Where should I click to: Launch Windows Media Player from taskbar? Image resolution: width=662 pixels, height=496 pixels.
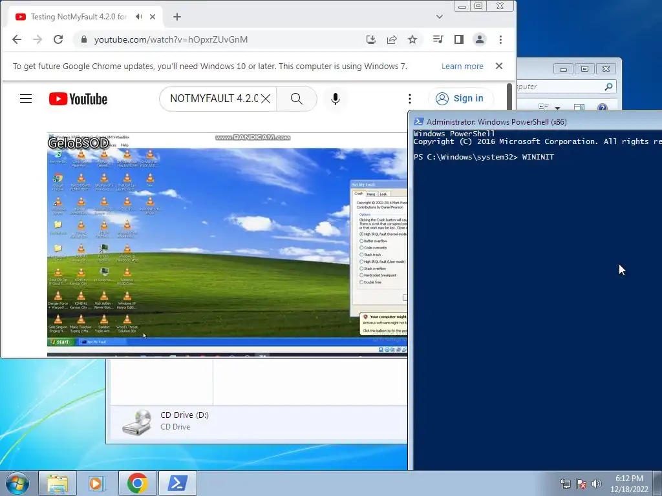coord(96,483)
